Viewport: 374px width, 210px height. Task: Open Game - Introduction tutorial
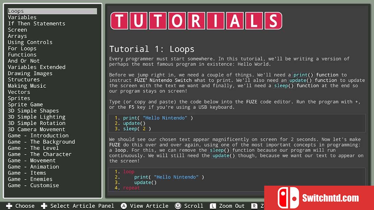38,135
